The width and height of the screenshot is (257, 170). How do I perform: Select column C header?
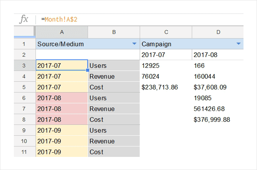166,32
